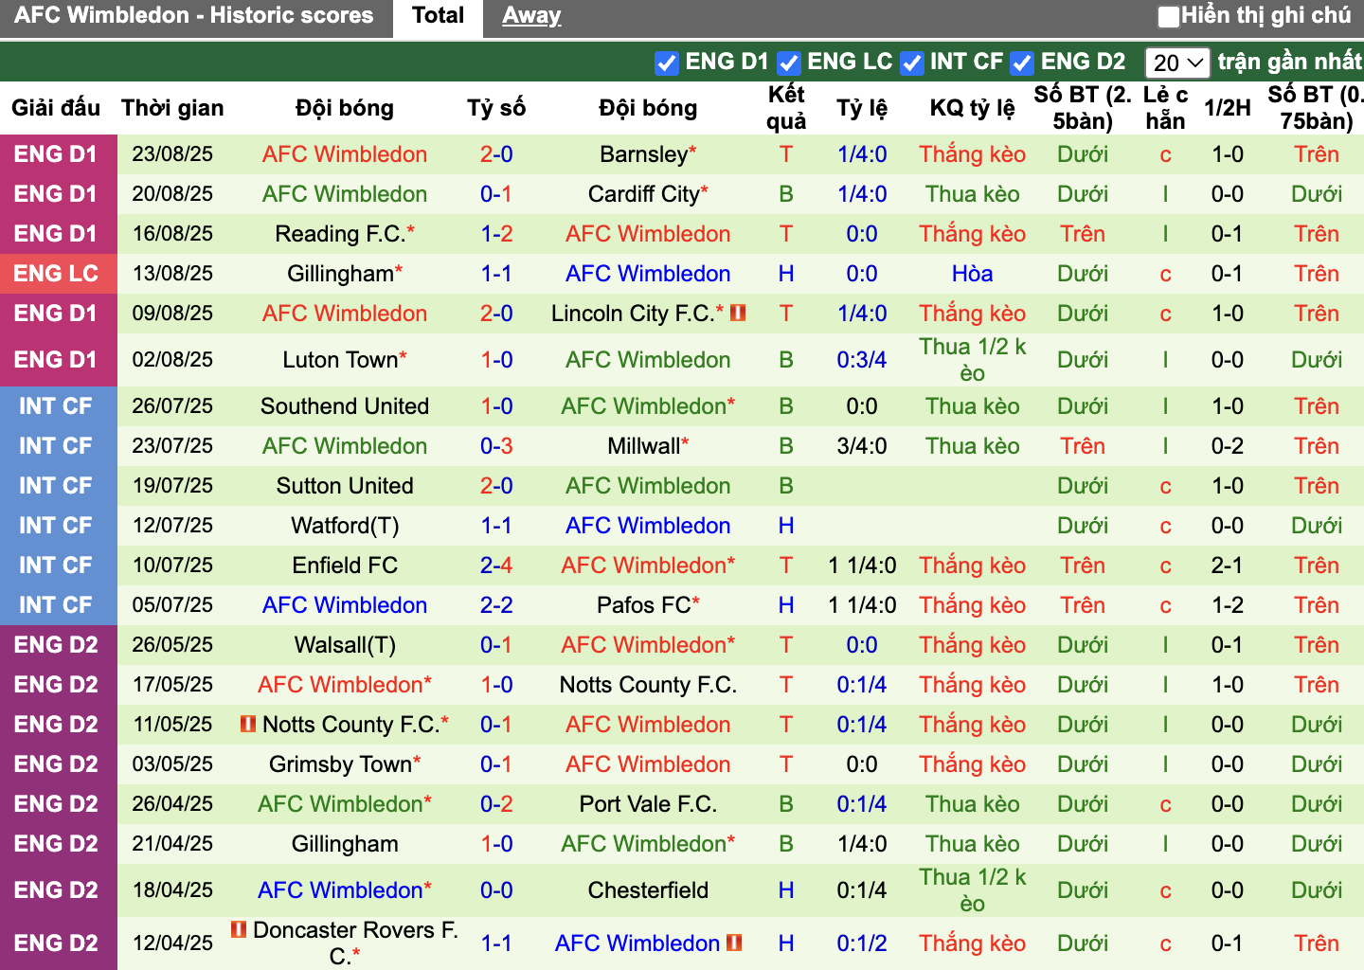Click the 2-4 score versus Enfield FC
1364x970 pixels.
[x=496, y=566]
